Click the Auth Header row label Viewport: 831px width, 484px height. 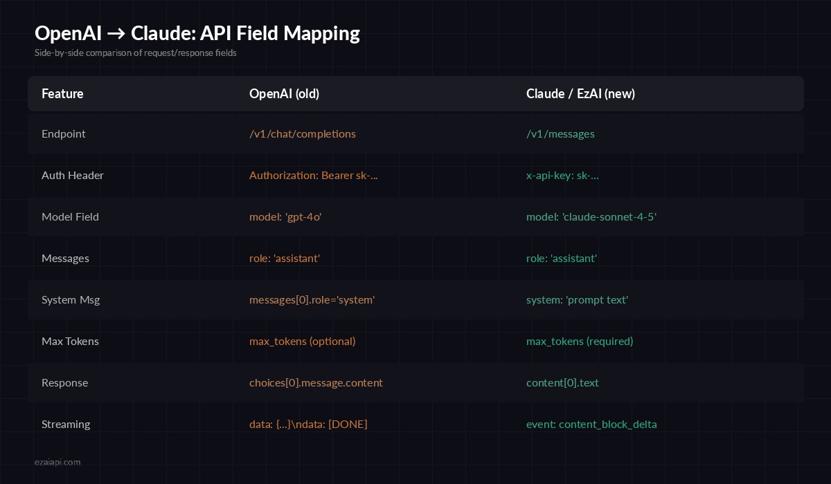pyautogui.click(x=73, y=175)
